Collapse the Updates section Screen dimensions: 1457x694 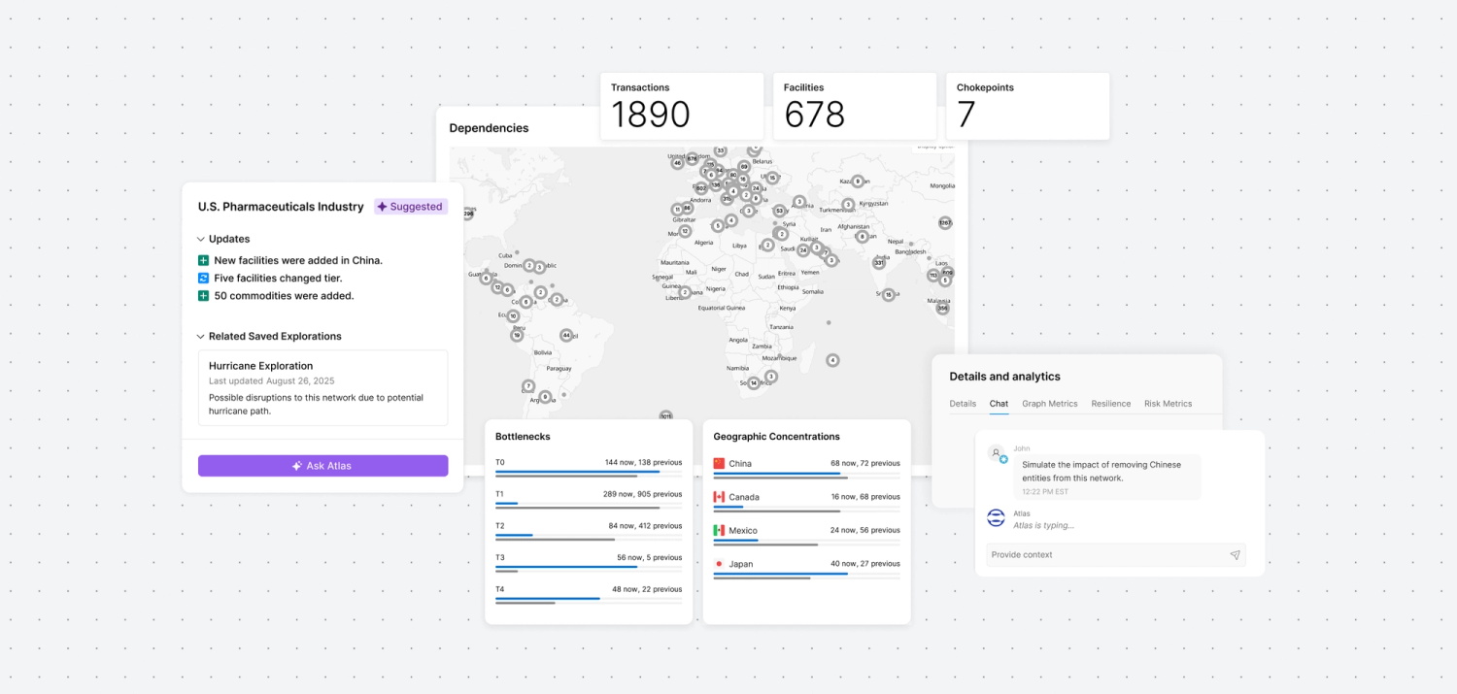[x=201, y=239]
